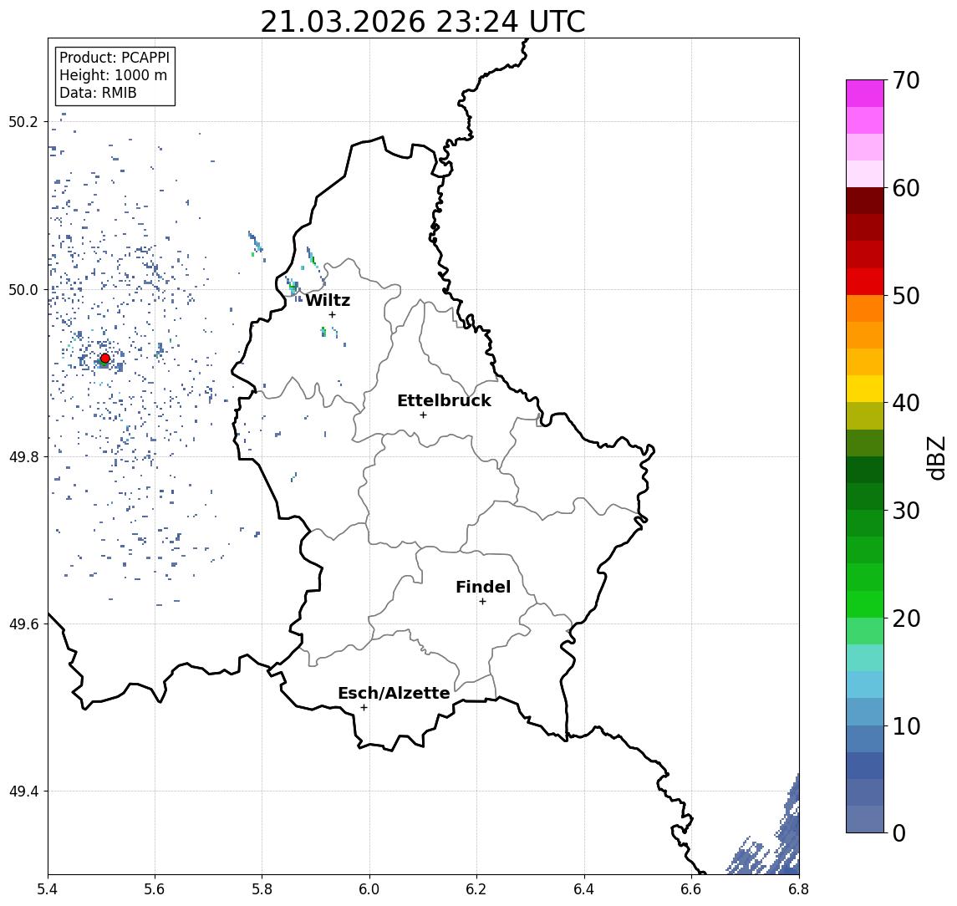
Task: Click the 70 value on the colorbar
Action: [x=906, y=80]
